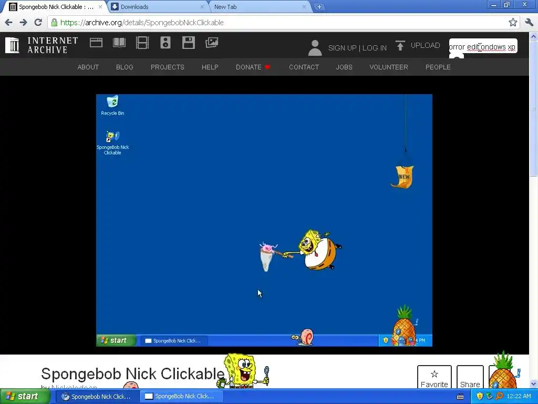The image size is (538, 404).
Task: Click the keyboard icon in host taskbar
Action: (460, 397)
